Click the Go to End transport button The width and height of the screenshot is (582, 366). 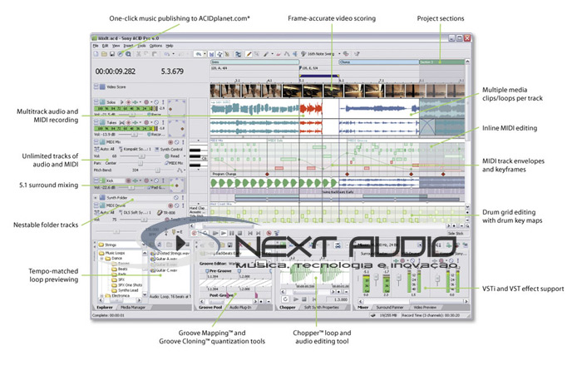(x=259, y=233)
